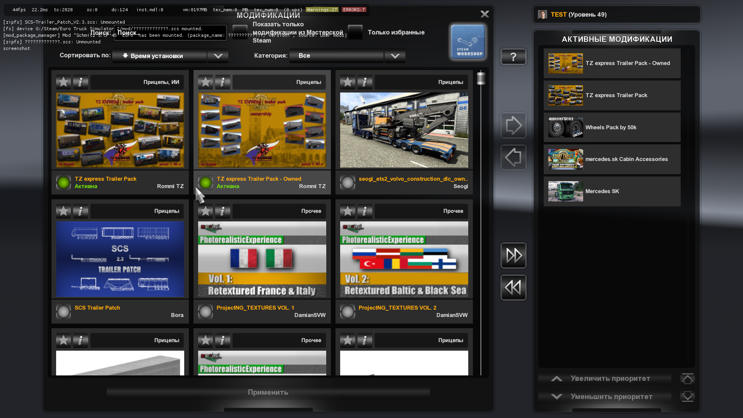Favorite the seogi volvo construction mod star
This screenshot has height=418, width=743.
click(x=348, y=82)
